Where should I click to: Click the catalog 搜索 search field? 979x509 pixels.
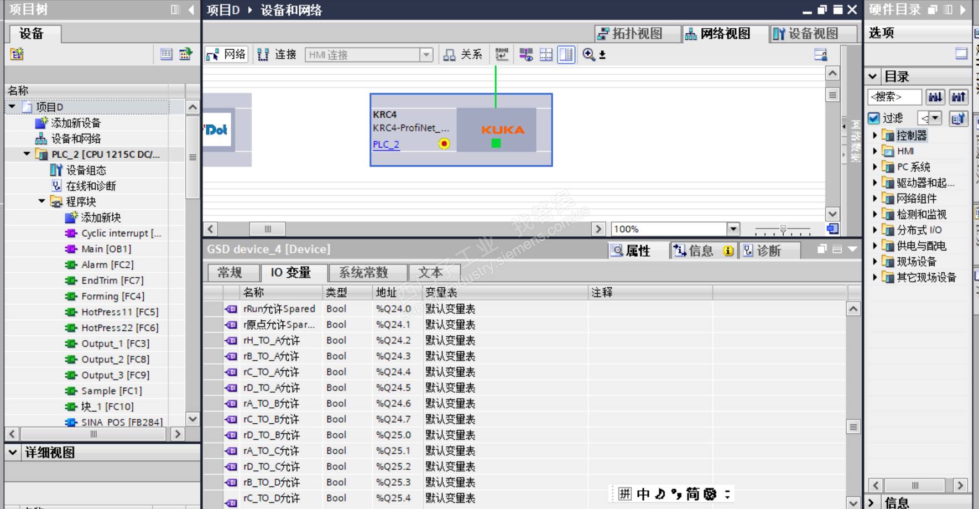pos(894,97)
